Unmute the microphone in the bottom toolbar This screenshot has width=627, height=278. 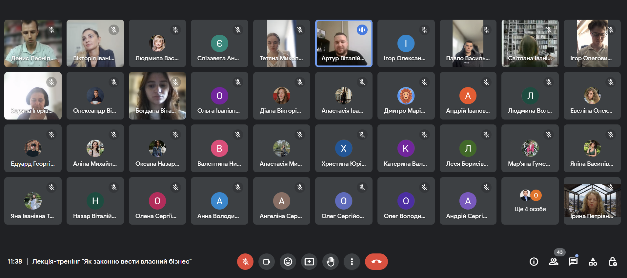pyautogui.click(x=245, y=262)
